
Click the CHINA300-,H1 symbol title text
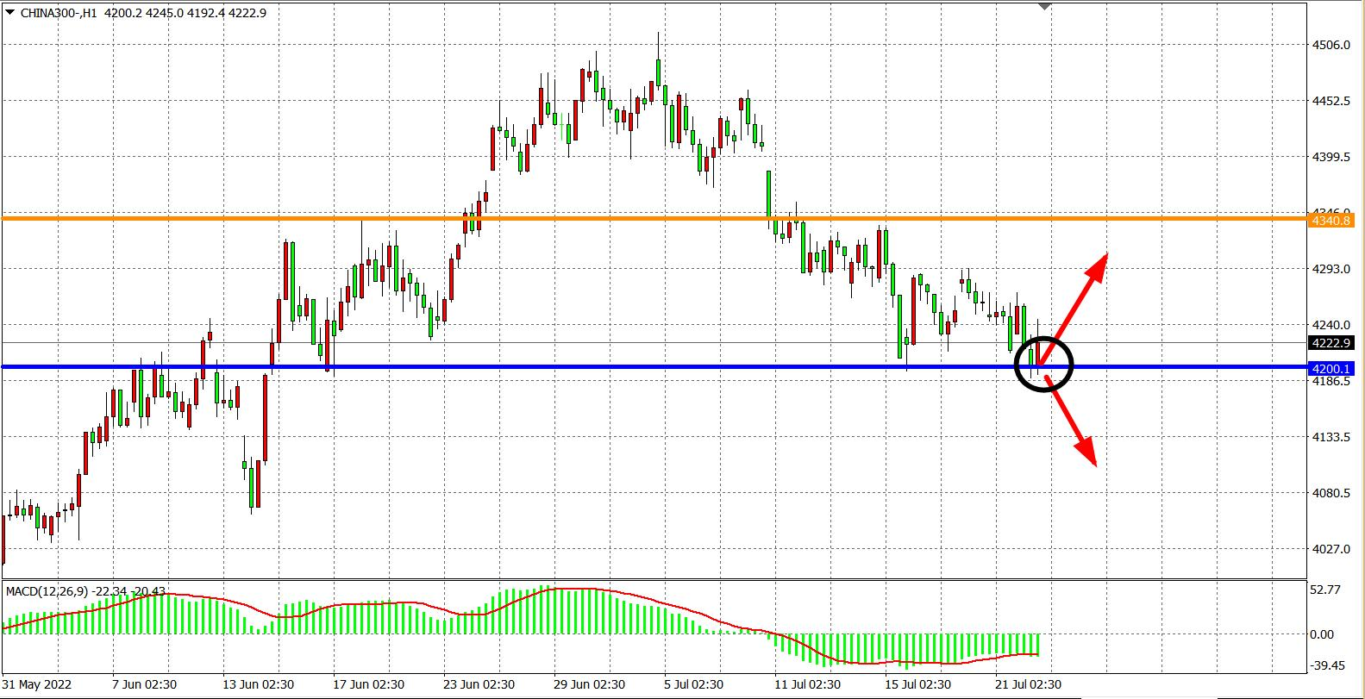[59, 12]
